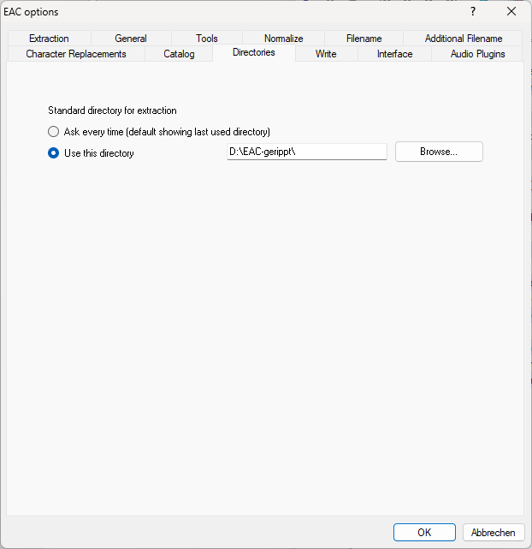This screenshot has width=532, height=549.
Task: Choose "Use this directory" radio option
Action: pyautogui.click(x=54, y=153)
